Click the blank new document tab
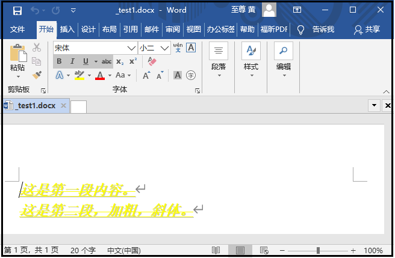This screenshot has height=258, width=395. [79, 106]
